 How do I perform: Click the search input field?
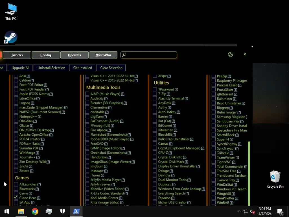[x=149, y=55]
